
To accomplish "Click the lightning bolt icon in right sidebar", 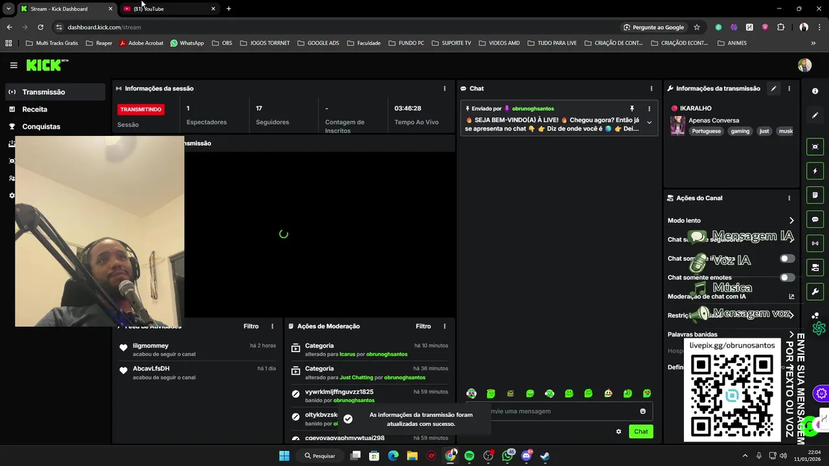I will pyautogui.click(x=815, y=171).
